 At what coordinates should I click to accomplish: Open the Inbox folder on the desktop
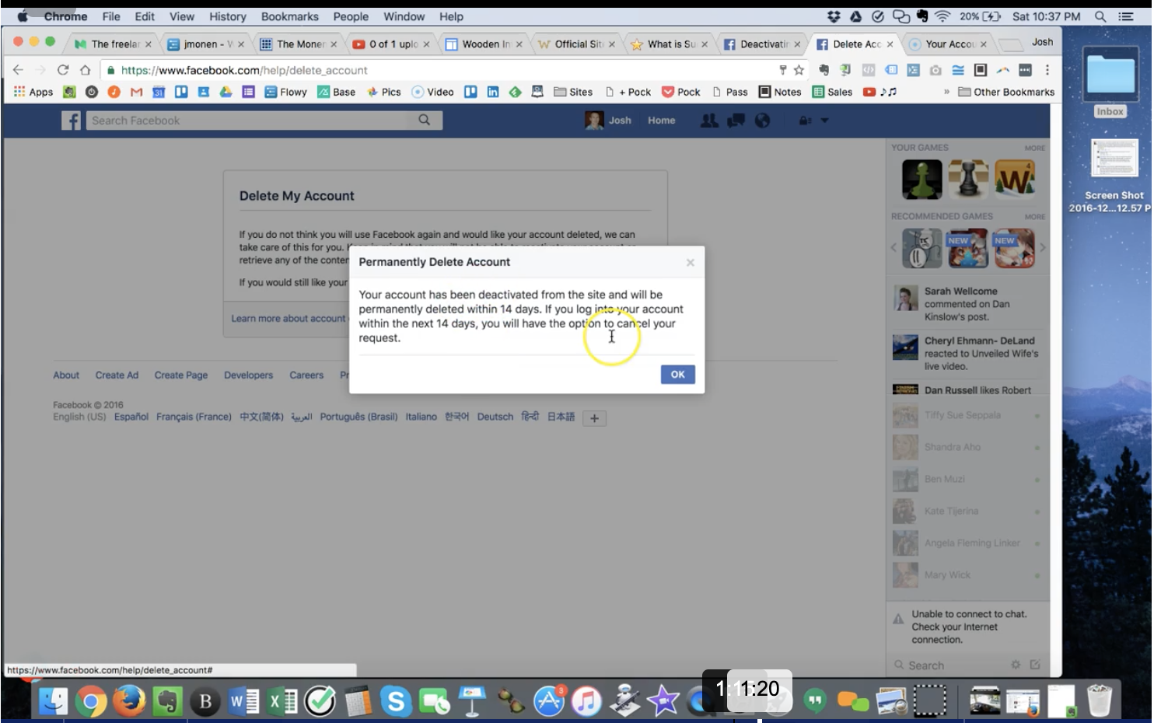(x=1110, y=82)
